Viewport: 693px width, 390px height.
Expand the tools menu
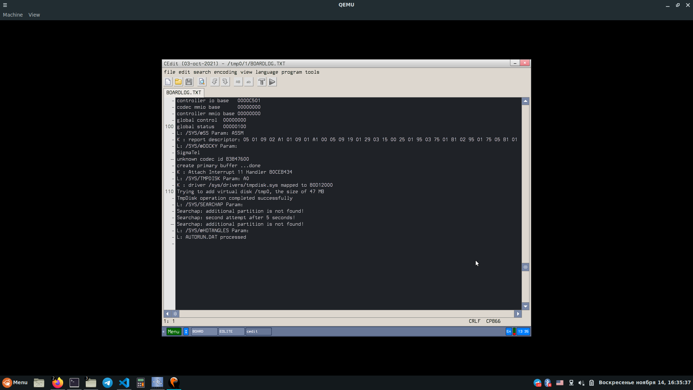[312, 72]
